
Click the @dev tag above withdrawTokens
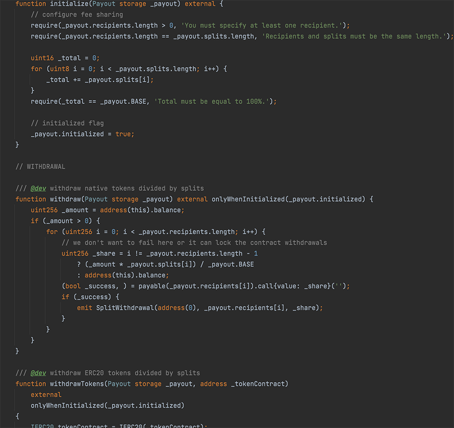point(38,372)
